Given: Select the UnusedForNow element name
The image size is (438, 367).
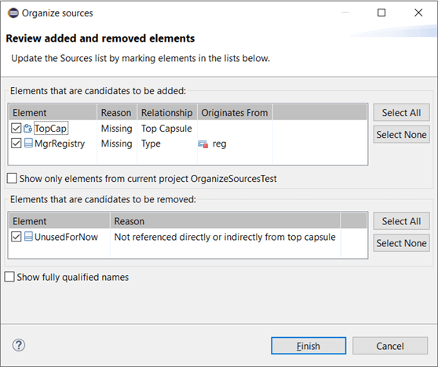Looking at the screenshot, I should point(66,237).
